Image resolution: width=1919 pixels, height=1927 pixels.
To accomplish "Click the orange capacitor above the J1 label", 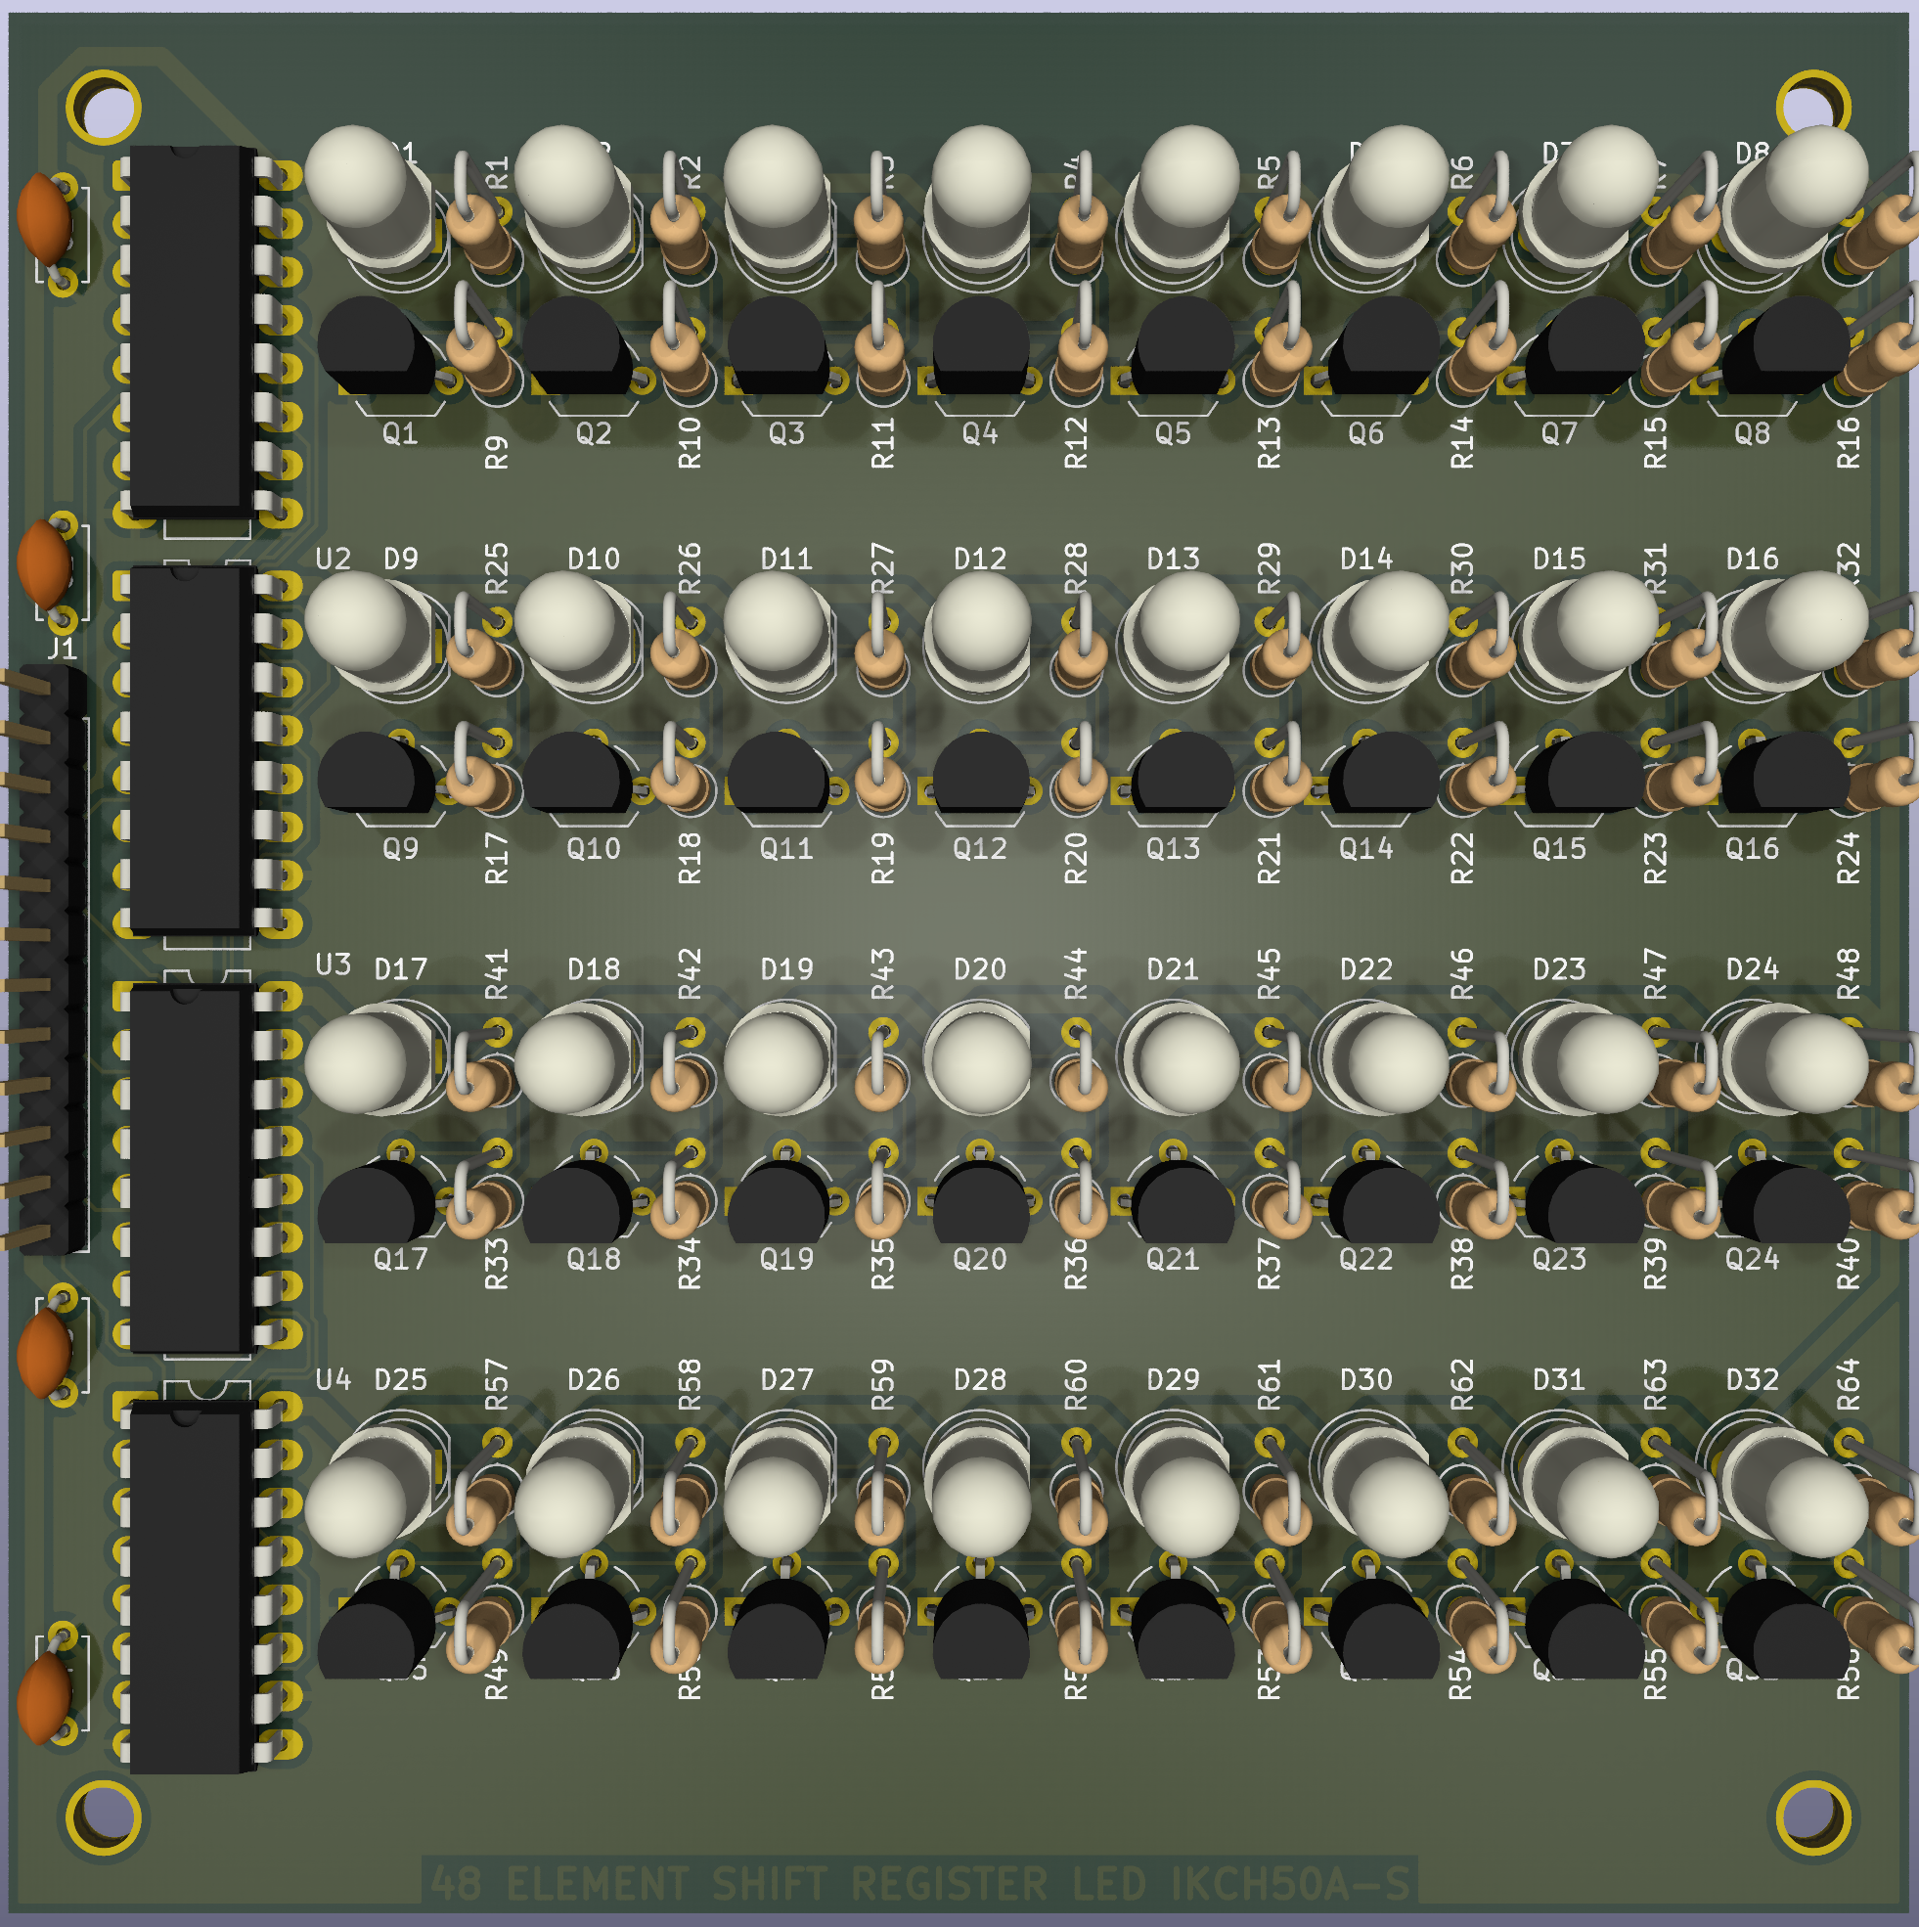I will point(44,565).
